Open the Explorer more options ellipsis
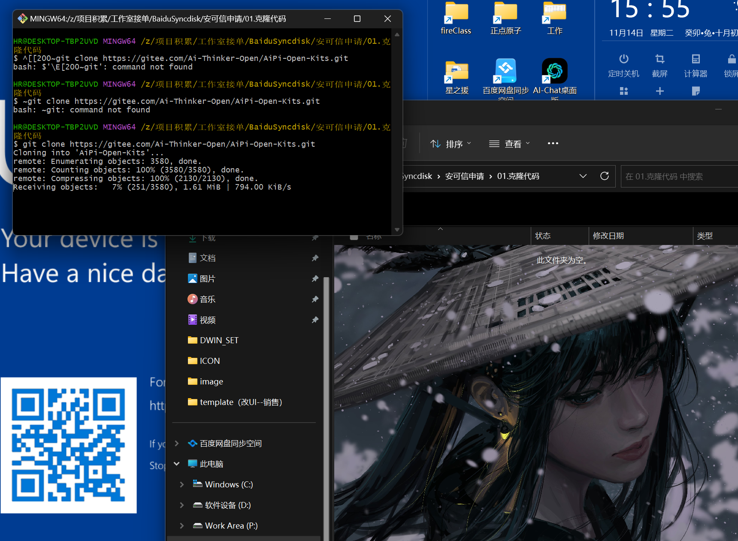 coord(553,143)
